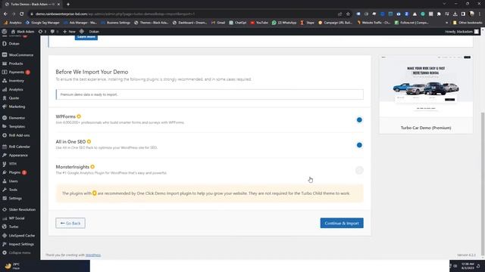Open the Payments sidebar menu icon

tap(5, 73)
